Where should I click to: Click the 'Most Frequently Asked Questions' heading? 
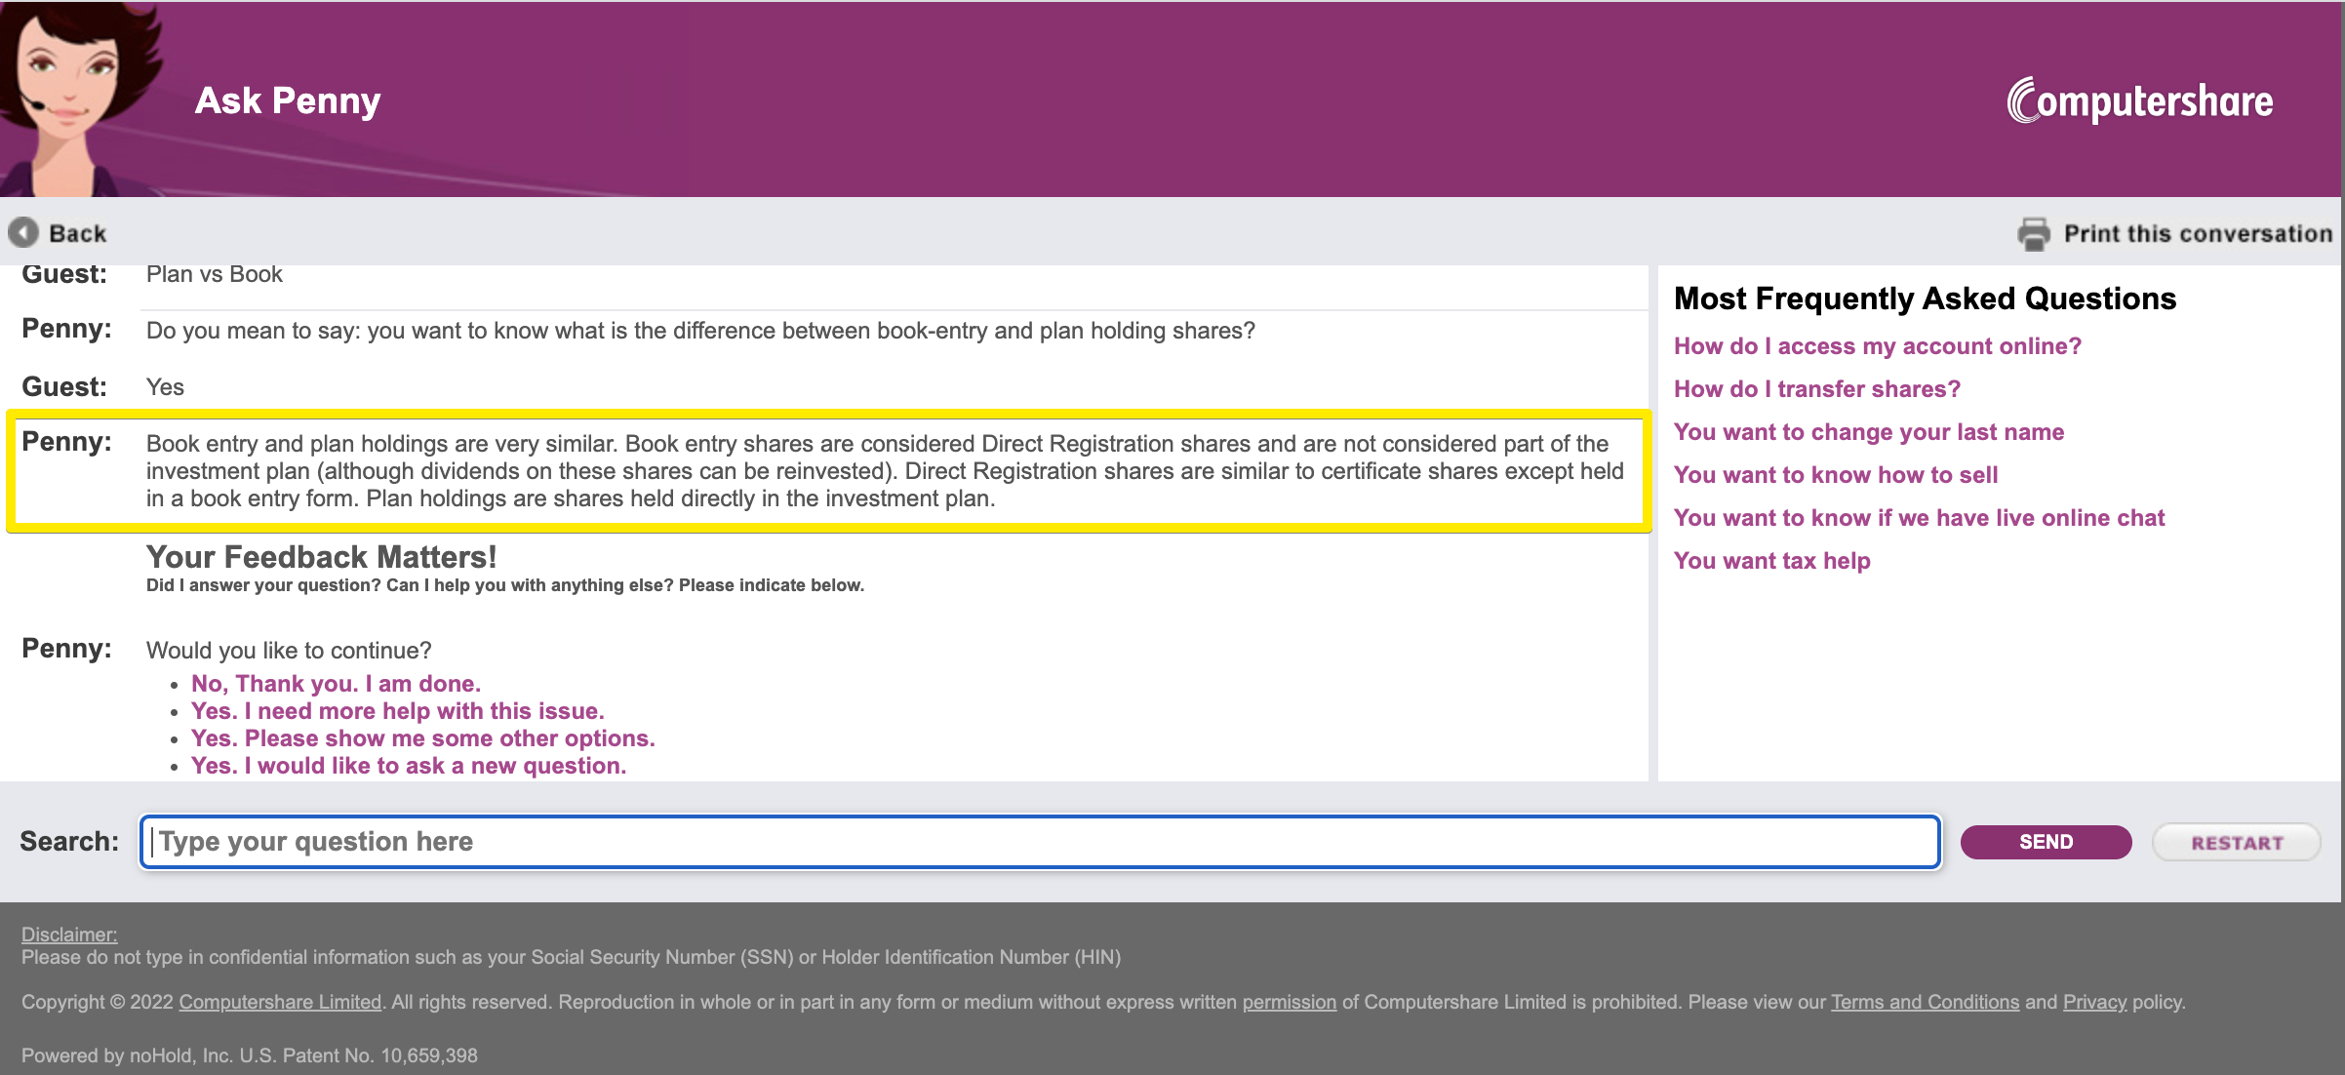(x=1925, y=299)
